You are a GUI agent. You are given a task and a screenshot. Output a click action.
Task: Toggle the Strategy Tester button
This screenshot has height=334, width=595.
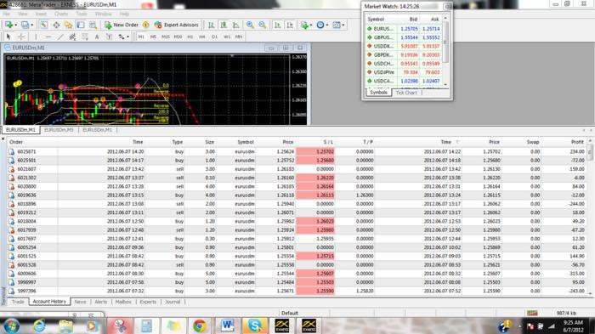tap(93, 25)
